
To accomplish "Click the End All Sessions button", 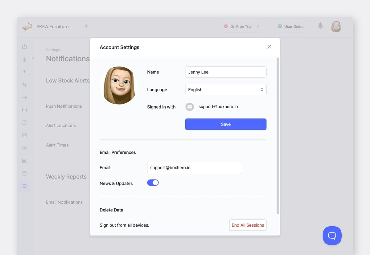I will (x=248, y=225).
